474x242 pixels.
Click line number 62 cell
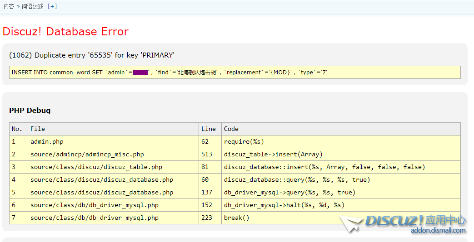coord(210,142)
